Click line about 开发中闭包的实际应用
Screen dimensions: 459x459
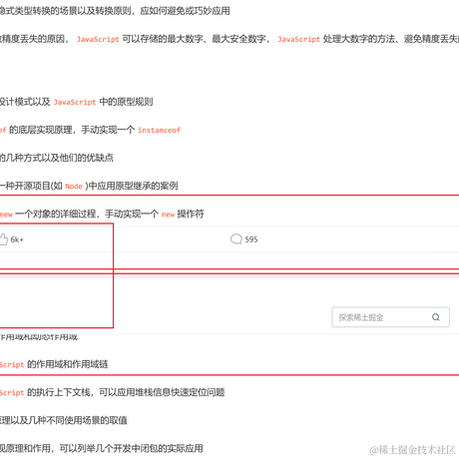[102, 448]
